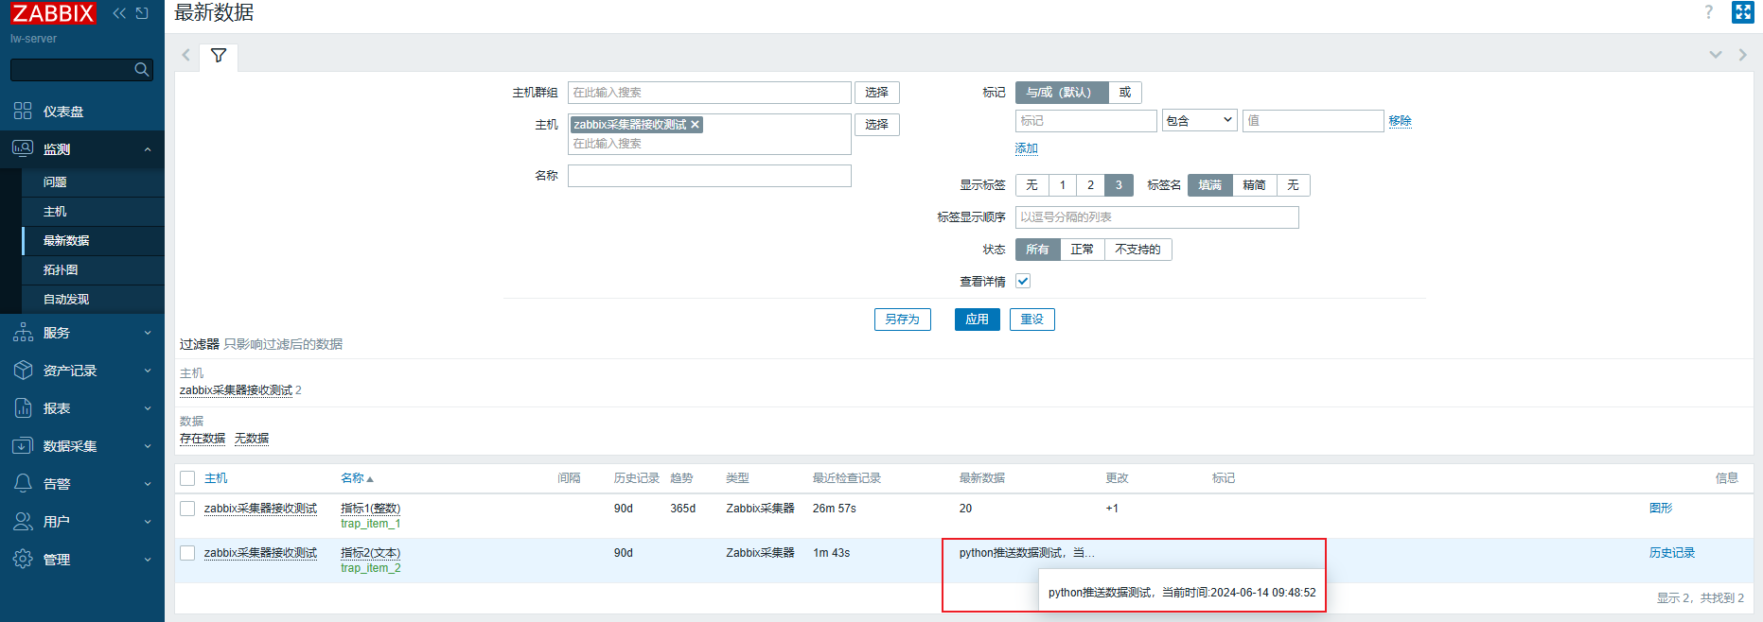Click the 重设 reset button

click(1032, 320)
